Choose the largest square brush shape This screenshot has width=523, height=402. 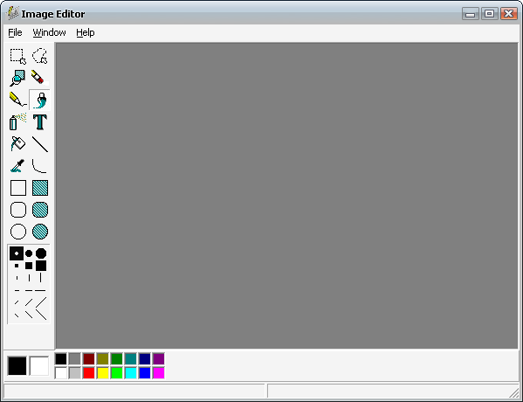point(41,266)
